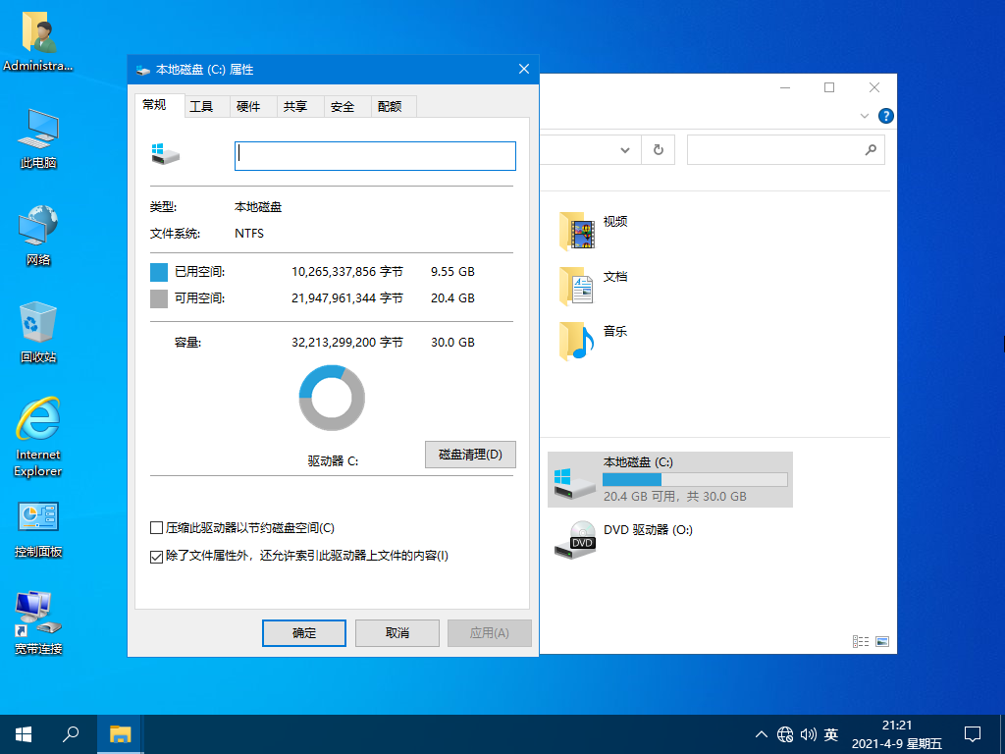Select the 音乐 folder icon in Explorer
The image size is (1005, 754).
click(577, 341)
